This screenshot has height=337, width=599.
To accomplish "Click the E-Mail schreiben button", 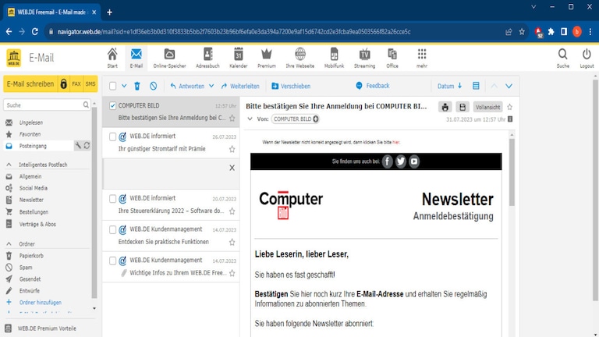I will (30, 83).
